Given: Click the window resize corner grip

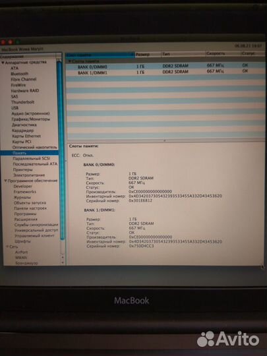Looking at the screenshot, I should 262,267.
